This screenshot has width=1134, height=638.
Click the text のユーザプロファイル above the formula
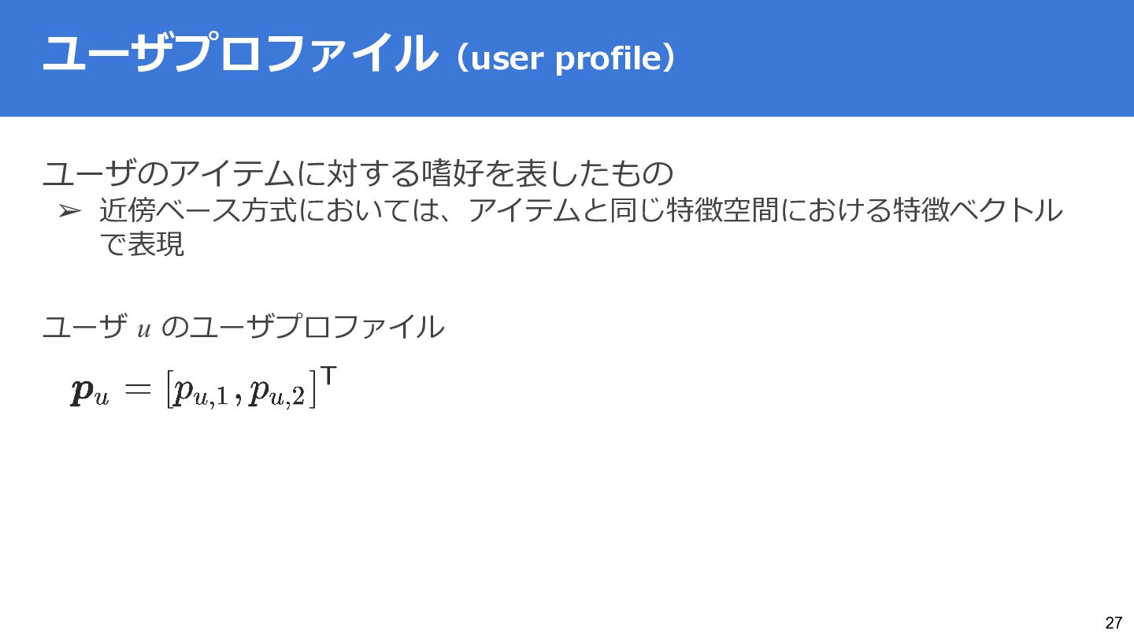click(x=302, y=327)
